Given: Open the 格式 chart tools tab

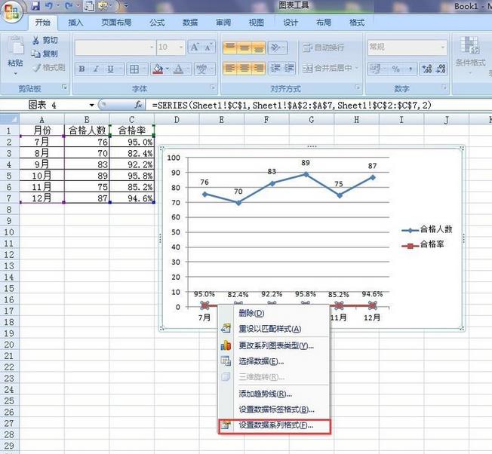Looking at the screenshot, I should point(357,23).
